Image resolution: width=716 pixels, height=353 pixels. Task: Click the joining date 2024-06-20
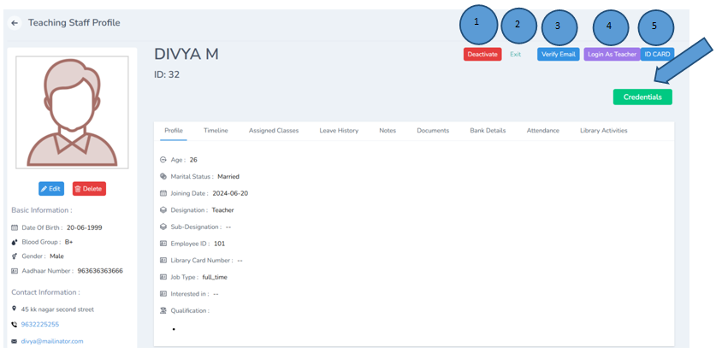click(230, 193)
